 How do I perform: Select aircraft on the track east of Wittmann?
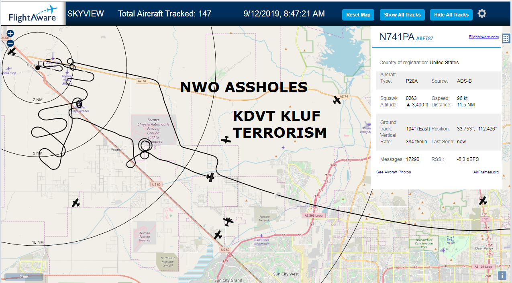coord(210,177)
